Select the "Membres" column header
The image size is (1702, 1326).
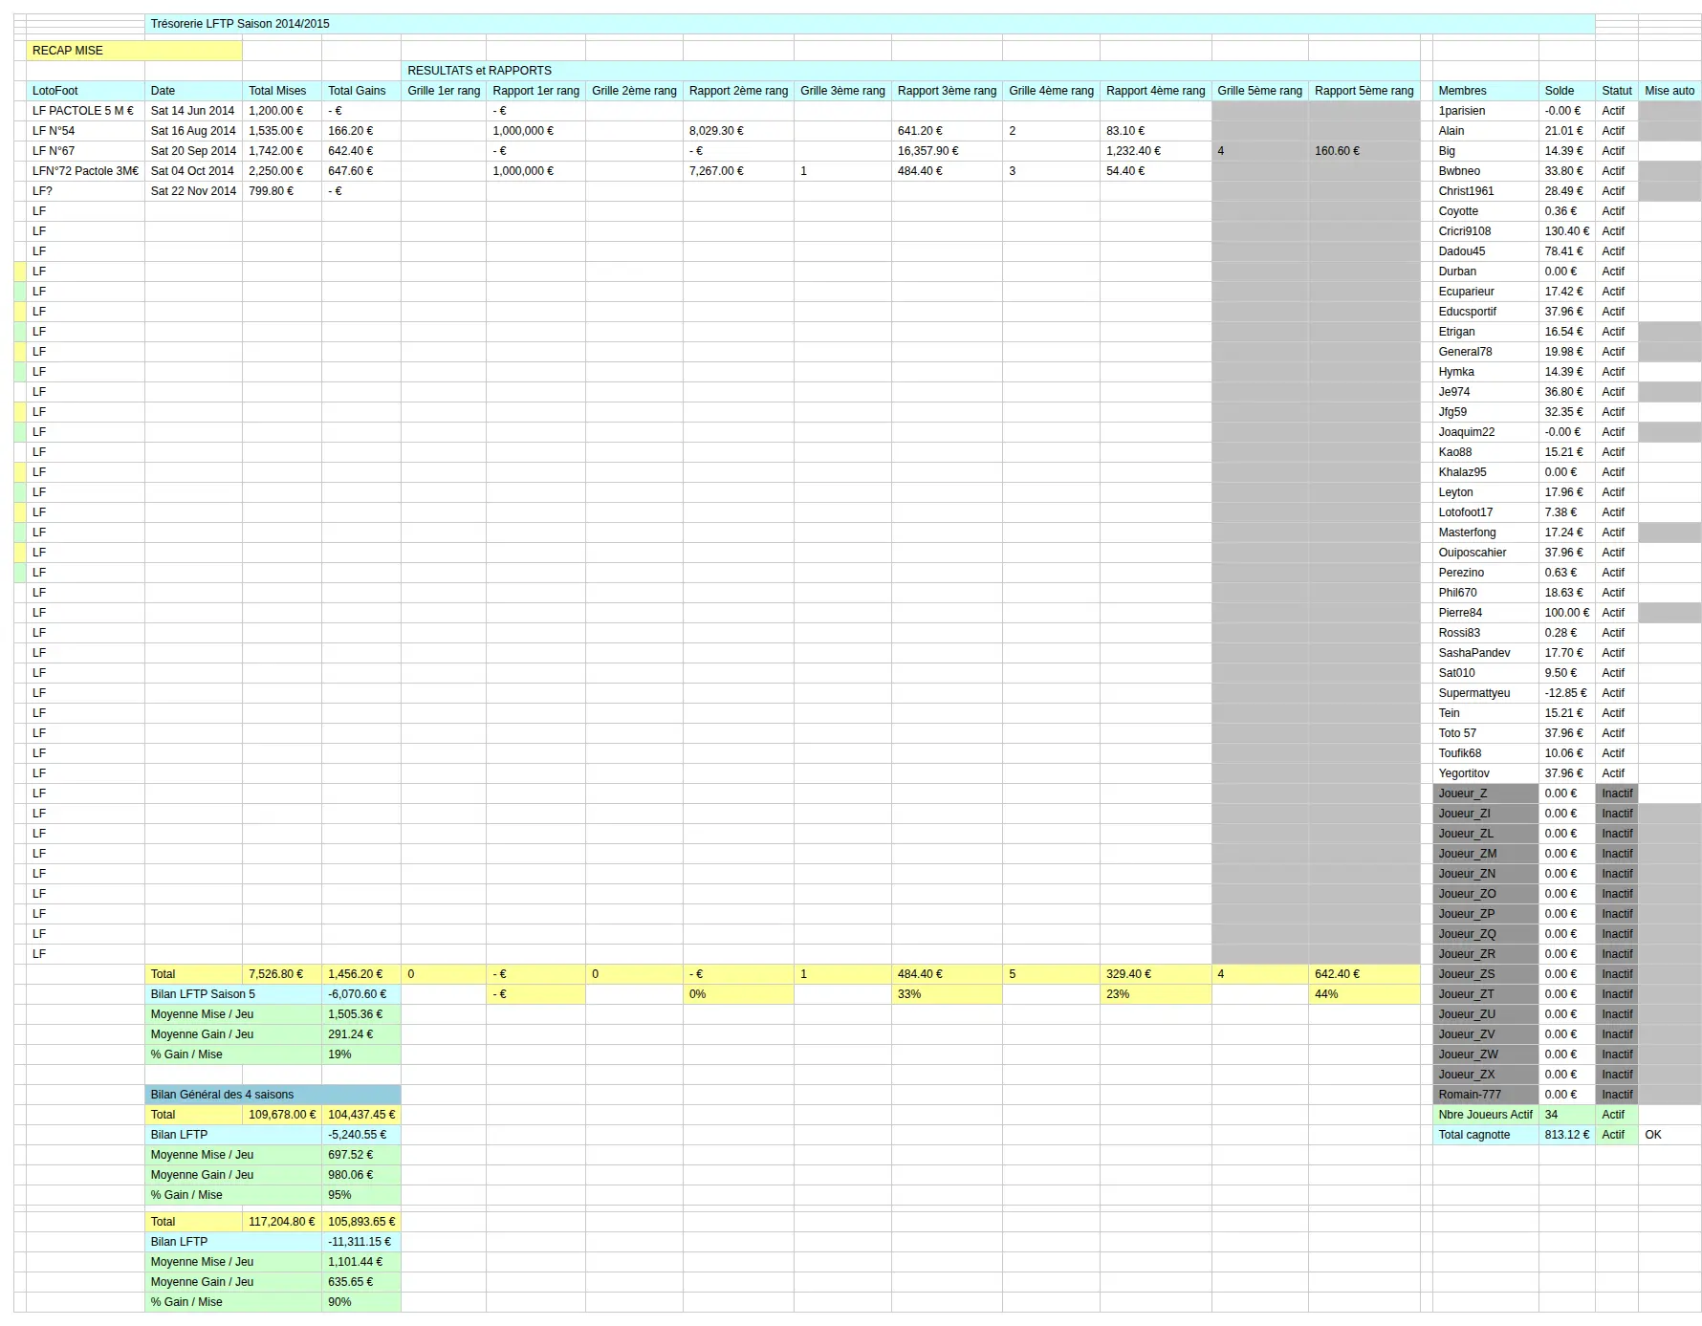coord(1486,91)
